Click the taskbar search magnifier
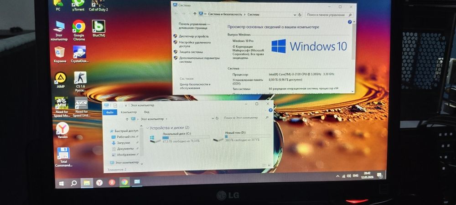 click(x=74, y=183)
